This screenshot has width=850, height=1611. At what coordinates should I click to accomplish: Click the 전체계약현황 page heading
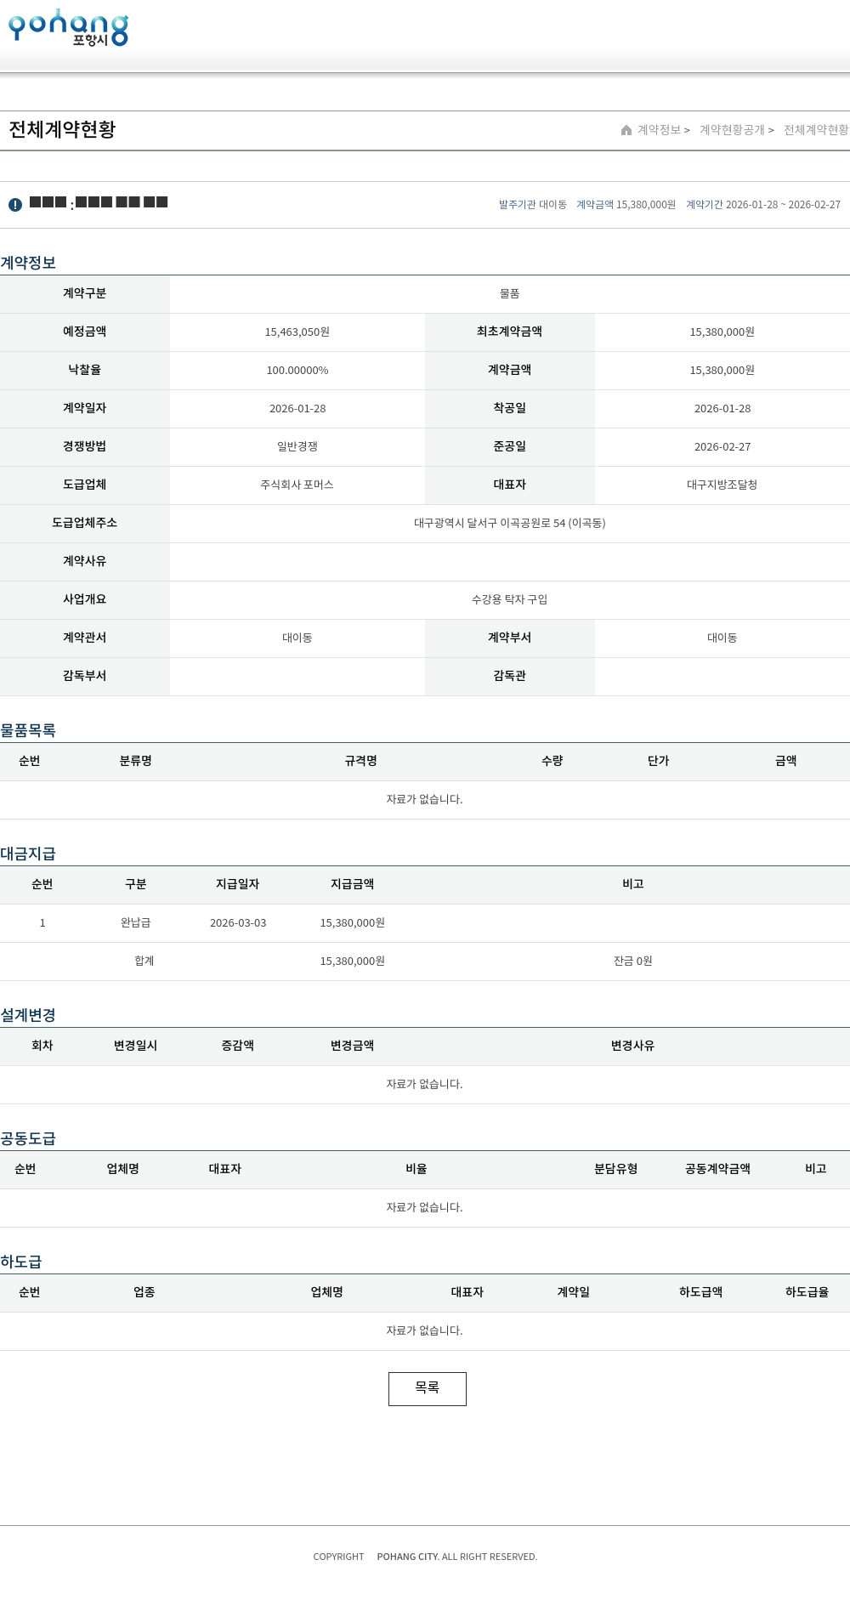(62, 129)
